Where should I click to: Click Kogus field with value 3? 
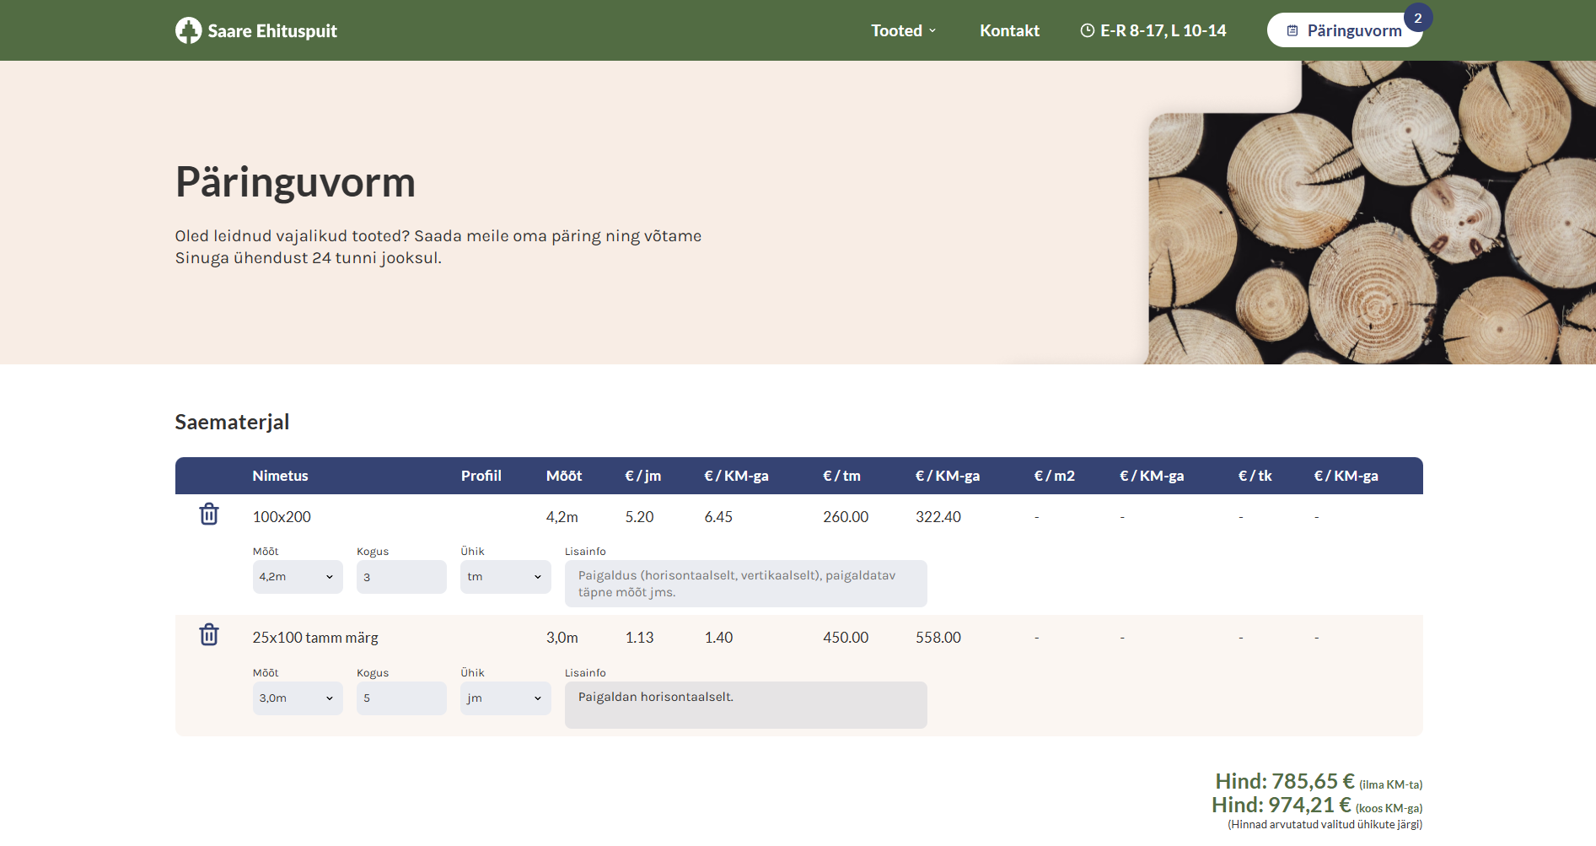click(401, 577)
